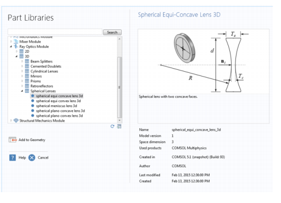
Task: Click the meniscus lens part bullet icon
Action: (x=33, y=106)
